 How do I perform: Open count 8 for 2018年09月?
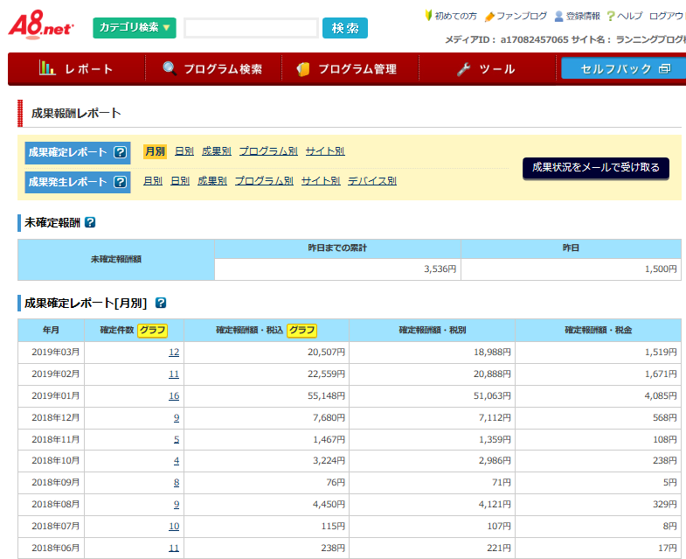click(x=177, y=483)
